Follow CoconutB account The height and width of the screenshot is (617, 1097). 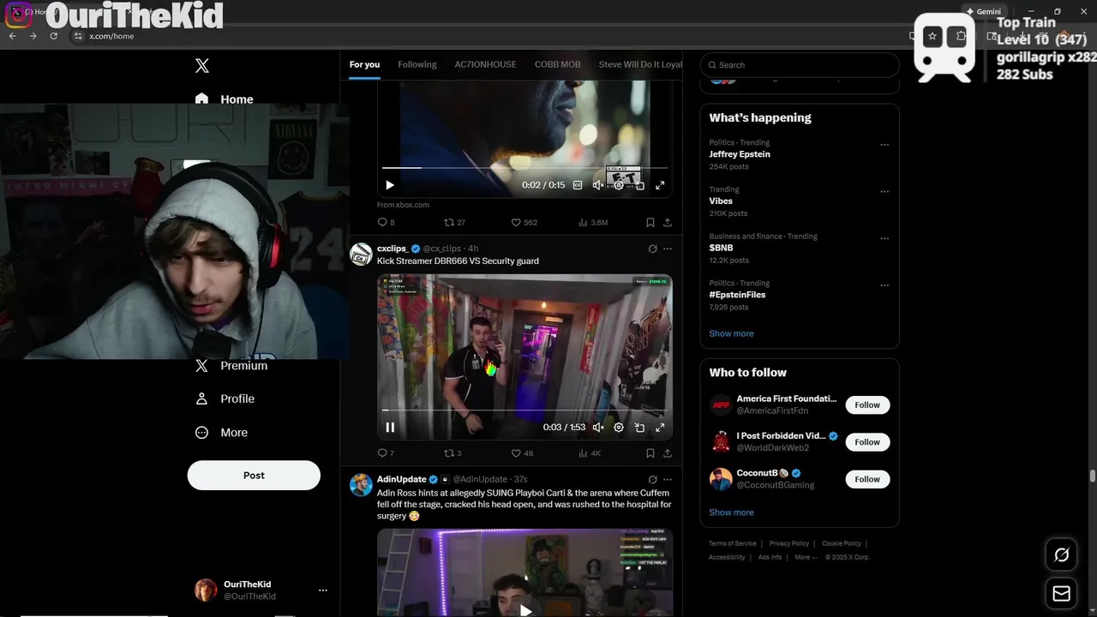(867, 479)
